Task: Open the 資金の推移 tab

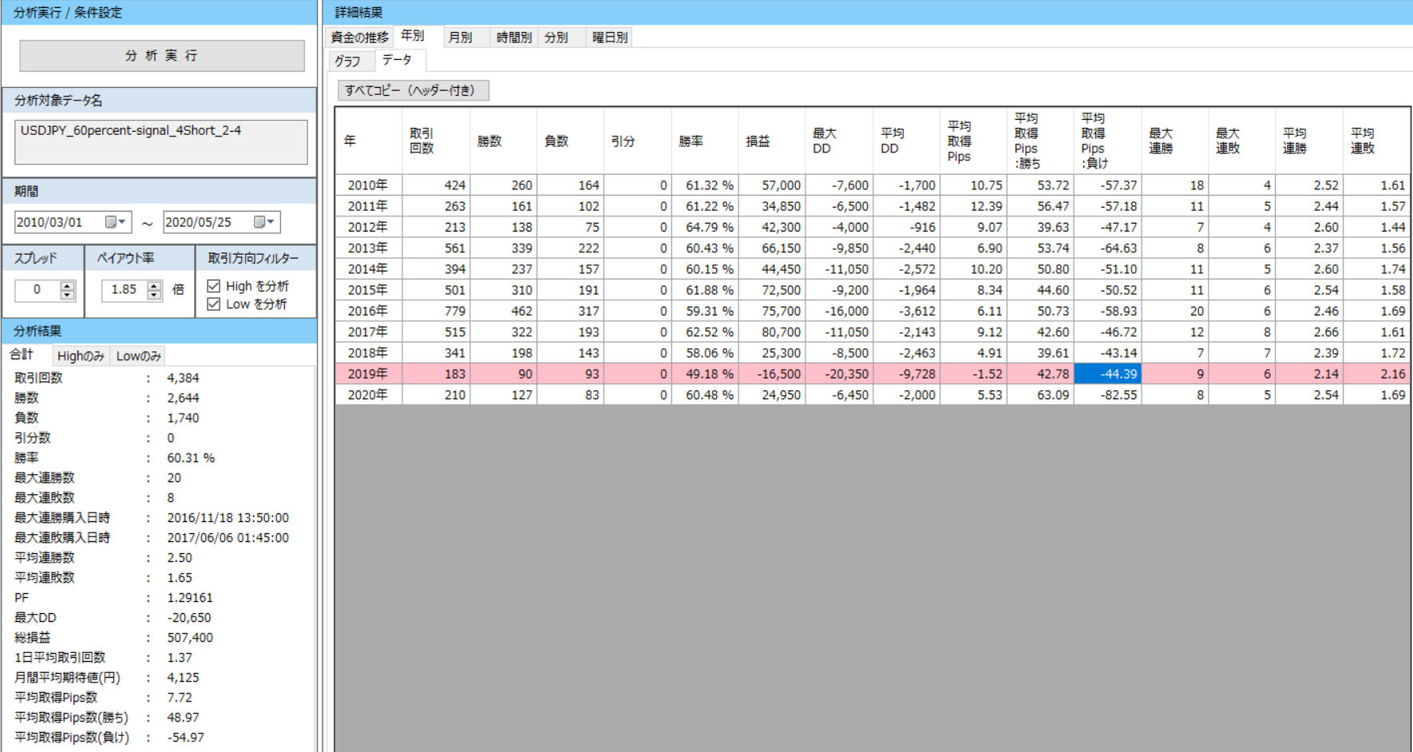Action: [359, 38]
